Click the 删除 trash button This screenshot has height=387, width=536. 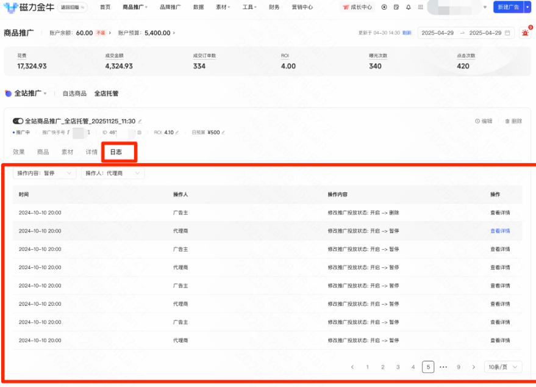514,121
